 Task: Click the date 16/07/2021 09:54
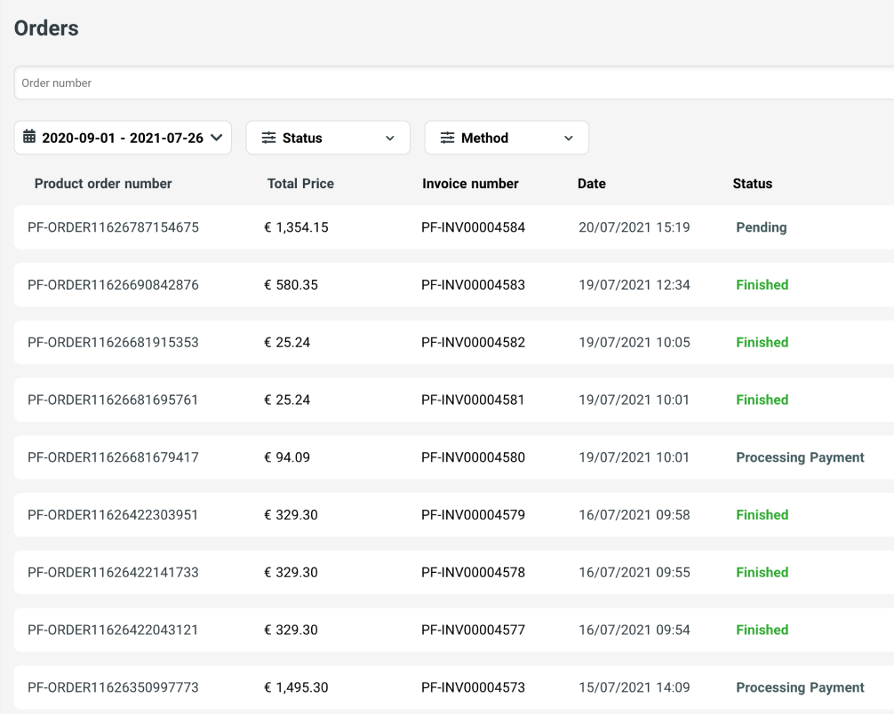tap(634, 631)
